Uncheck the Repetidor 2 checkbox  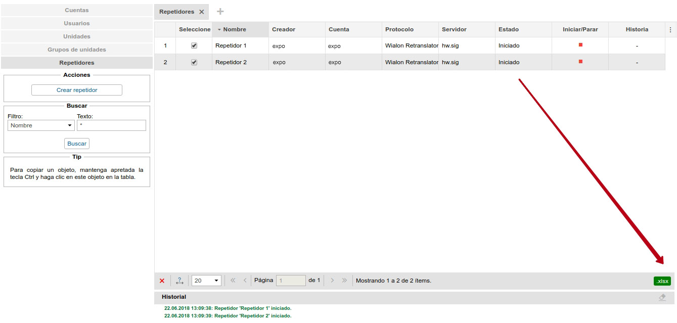[194, 62]
